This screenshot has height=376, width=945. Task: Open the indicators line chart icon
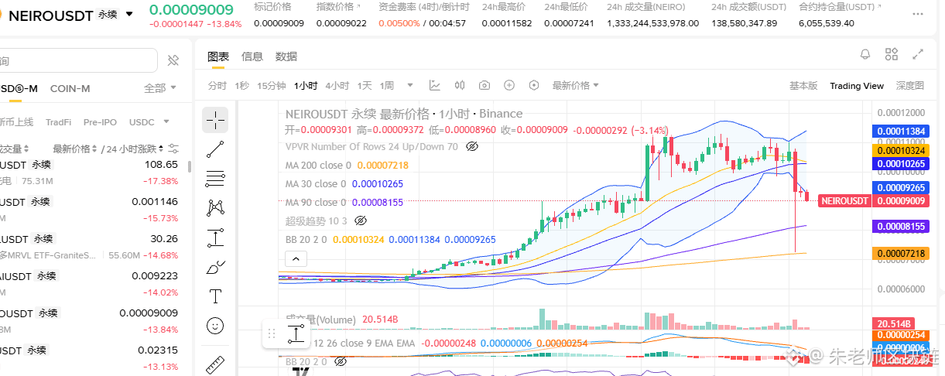435,85
